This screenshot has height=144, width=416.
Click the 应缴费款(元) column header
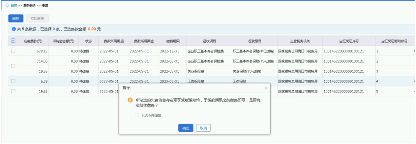tap(33, 41)
